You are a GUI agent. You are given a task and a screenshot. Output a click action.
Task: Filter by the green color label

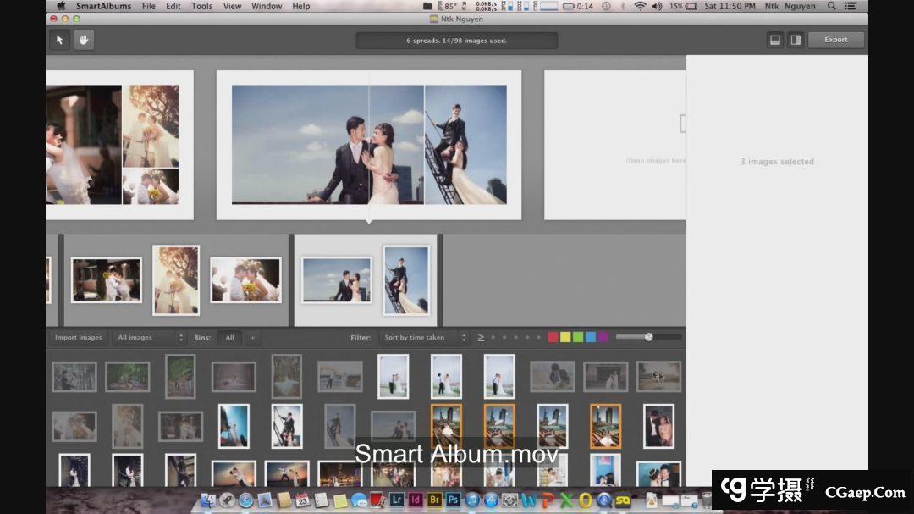578,337
